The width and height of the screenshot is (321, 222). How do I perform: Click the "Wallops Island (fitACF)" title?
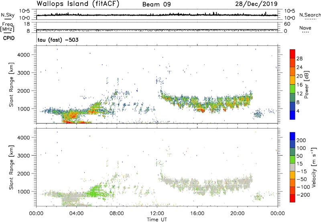point(78,4)
